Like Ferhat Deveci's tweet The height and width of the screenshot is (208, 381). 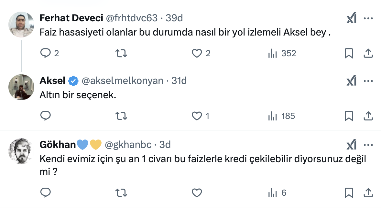[197, 53]
